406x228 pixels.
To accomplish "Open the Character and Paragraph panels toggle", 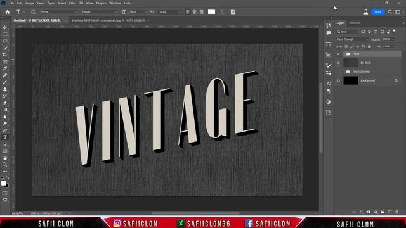I will coord(233,12).
